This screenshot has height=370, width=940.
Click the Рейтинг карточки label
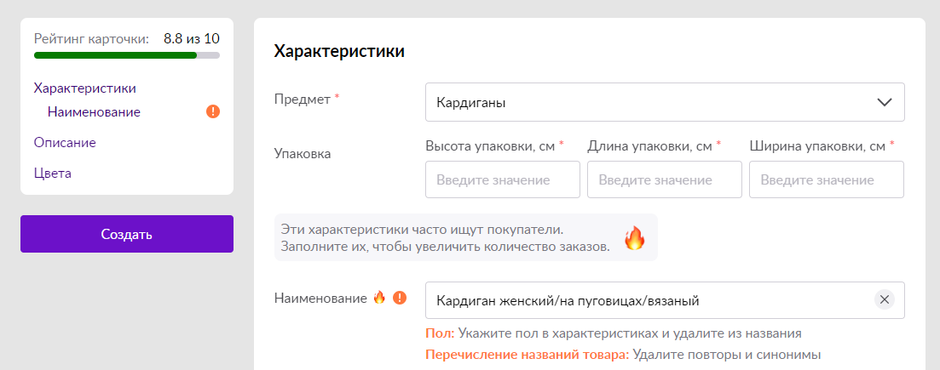coord(91,39)
